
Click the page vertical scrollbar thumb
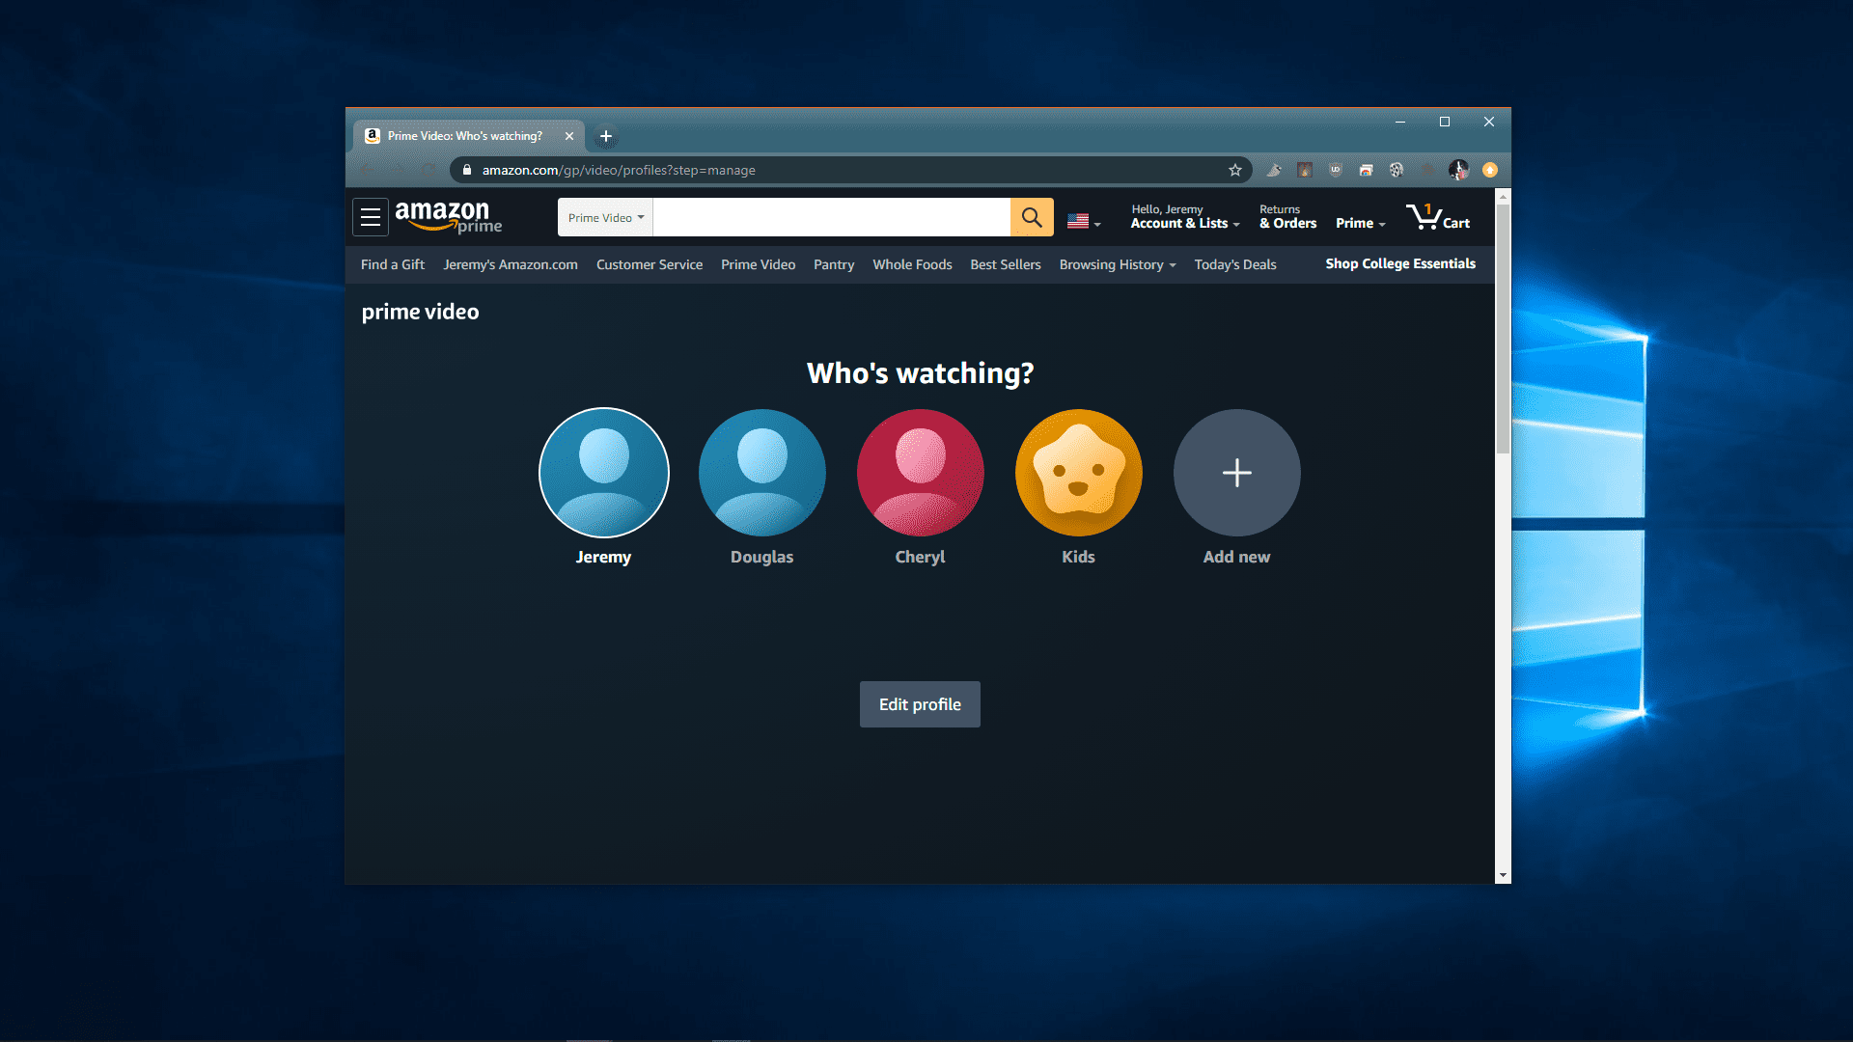(1503, 328)
